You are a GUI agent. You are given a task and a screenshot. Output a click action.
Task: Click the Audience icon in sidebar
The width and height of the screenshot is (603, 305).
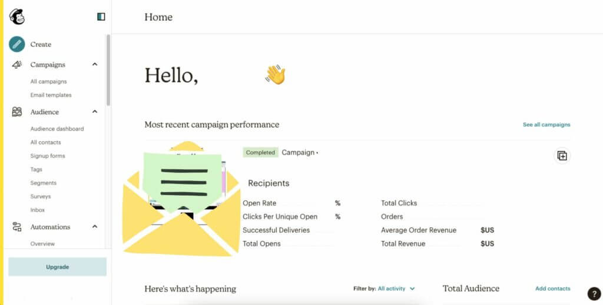17,112
